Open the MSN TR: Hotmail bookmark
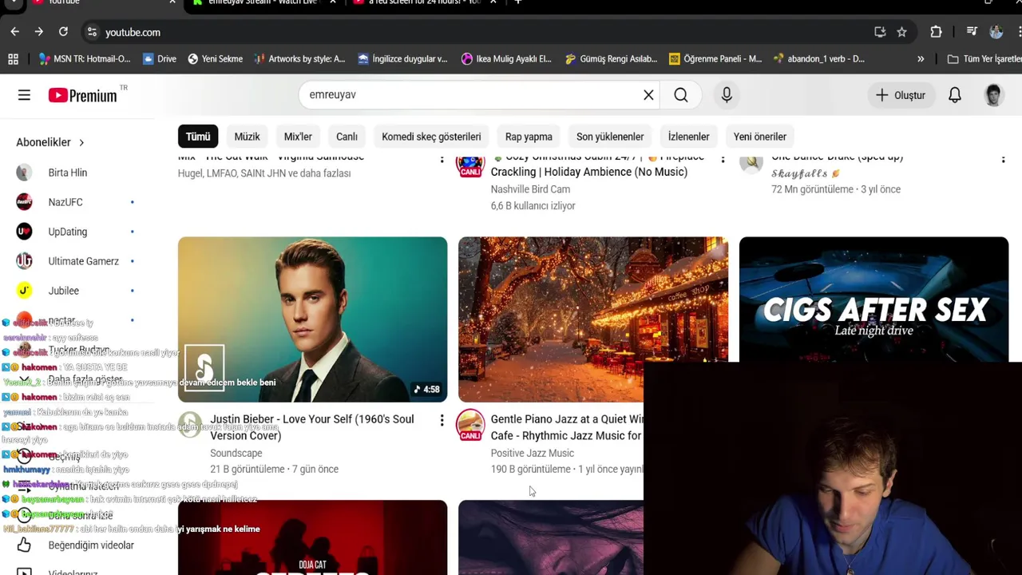 [x=85, y=58]
